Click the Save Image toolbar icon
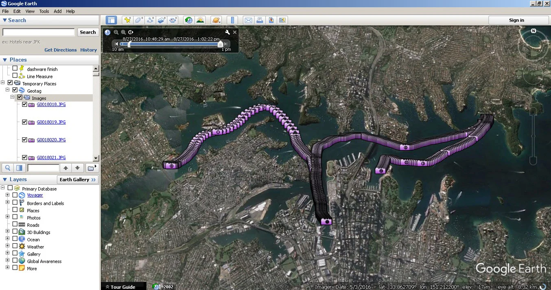The image size is (551, 290). click(271, 20)
